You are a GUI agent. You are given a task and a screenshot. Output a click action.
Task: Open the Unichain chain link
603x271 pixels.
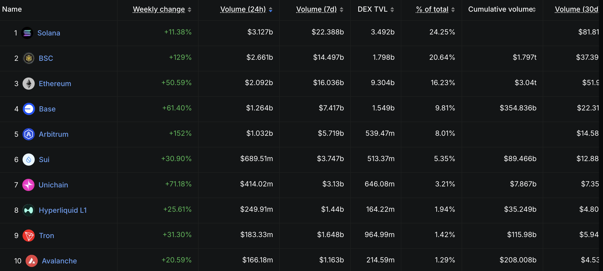click(x=53, y=185)
